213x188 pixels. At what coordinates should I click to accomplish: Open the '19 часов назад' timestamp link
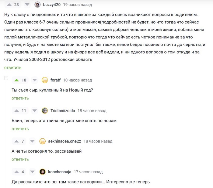pyautogui.click(x=77, y=5)
